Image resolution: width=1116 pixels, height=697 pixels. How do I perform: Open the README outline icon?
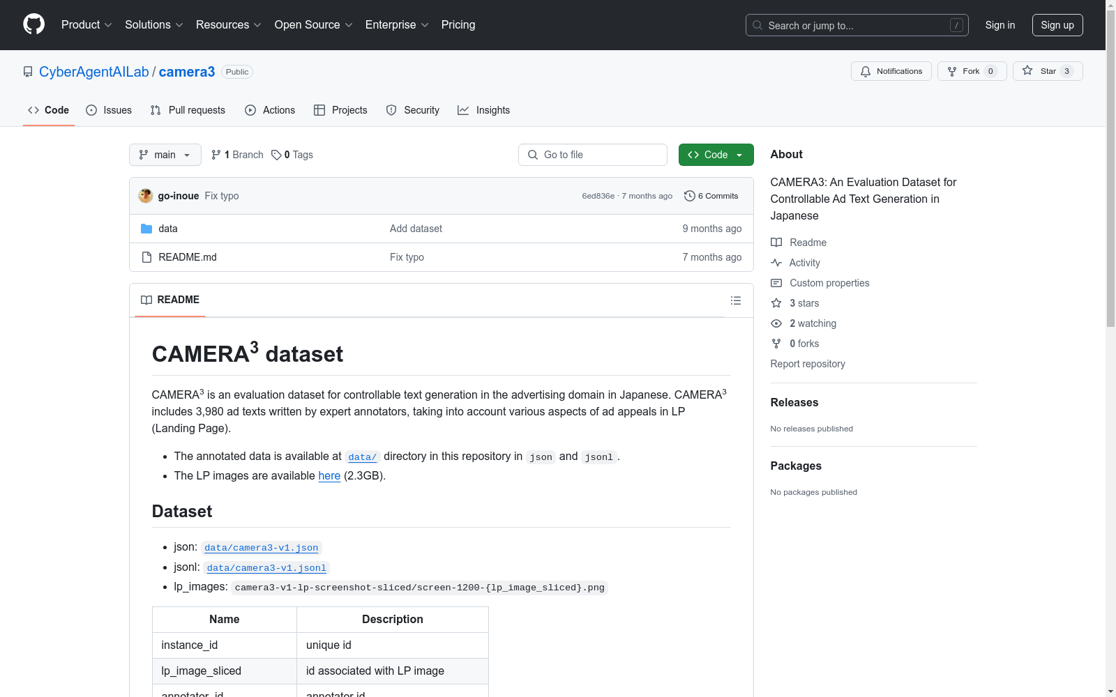click(736, 300)
